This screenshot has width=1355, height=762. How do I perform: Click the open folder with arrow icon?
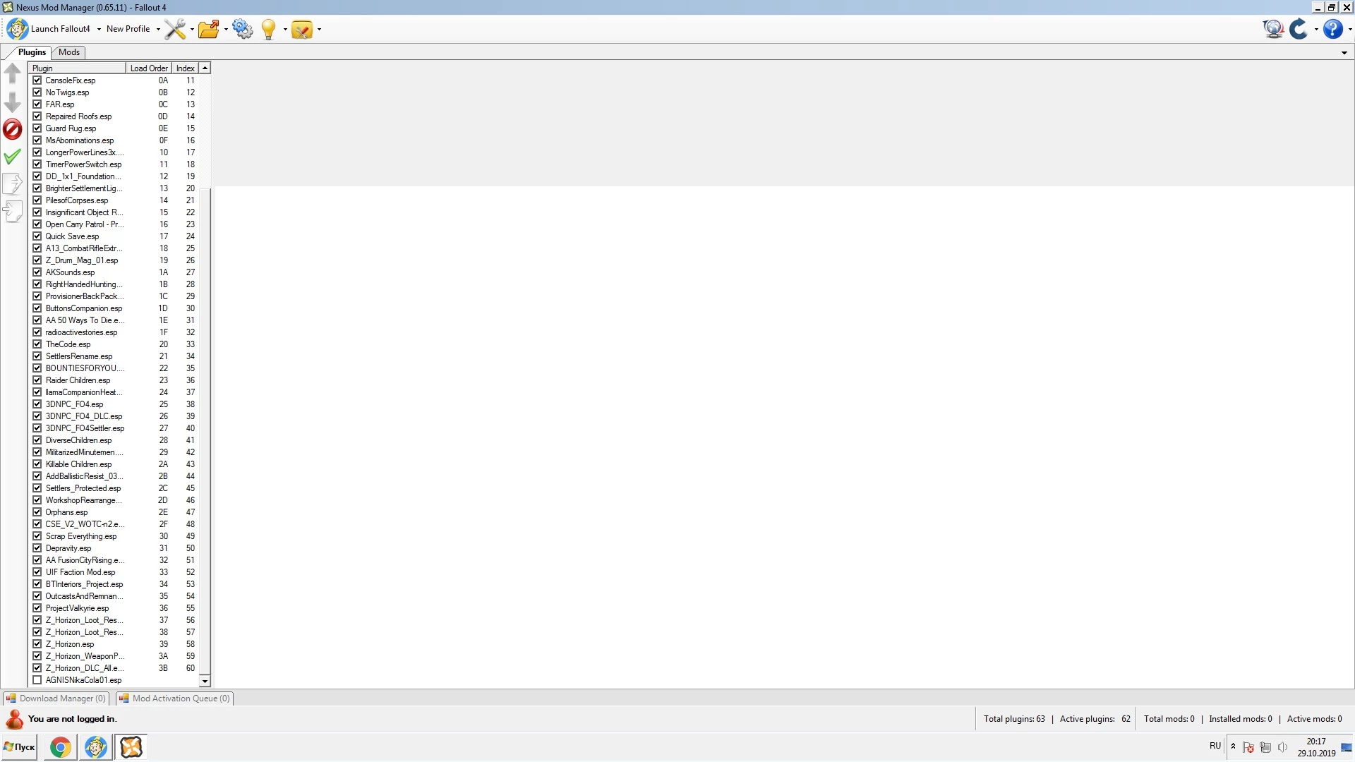[x=209, y=29]
